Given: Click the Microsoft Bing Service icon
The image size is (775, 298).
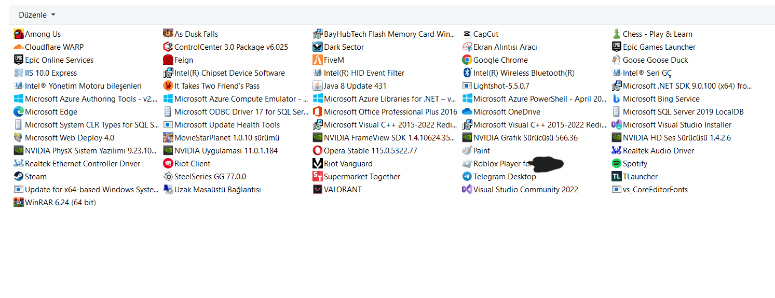Looking at the screenshot, I should tap(617, 99).
